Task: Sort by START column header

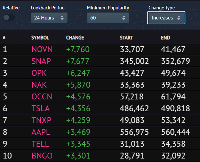Action: [x=126, y=38]
